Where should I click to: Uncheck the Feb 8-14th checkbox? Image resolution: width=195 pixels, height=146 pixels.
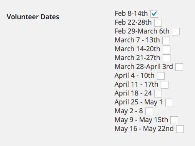(x=154, y=14)
